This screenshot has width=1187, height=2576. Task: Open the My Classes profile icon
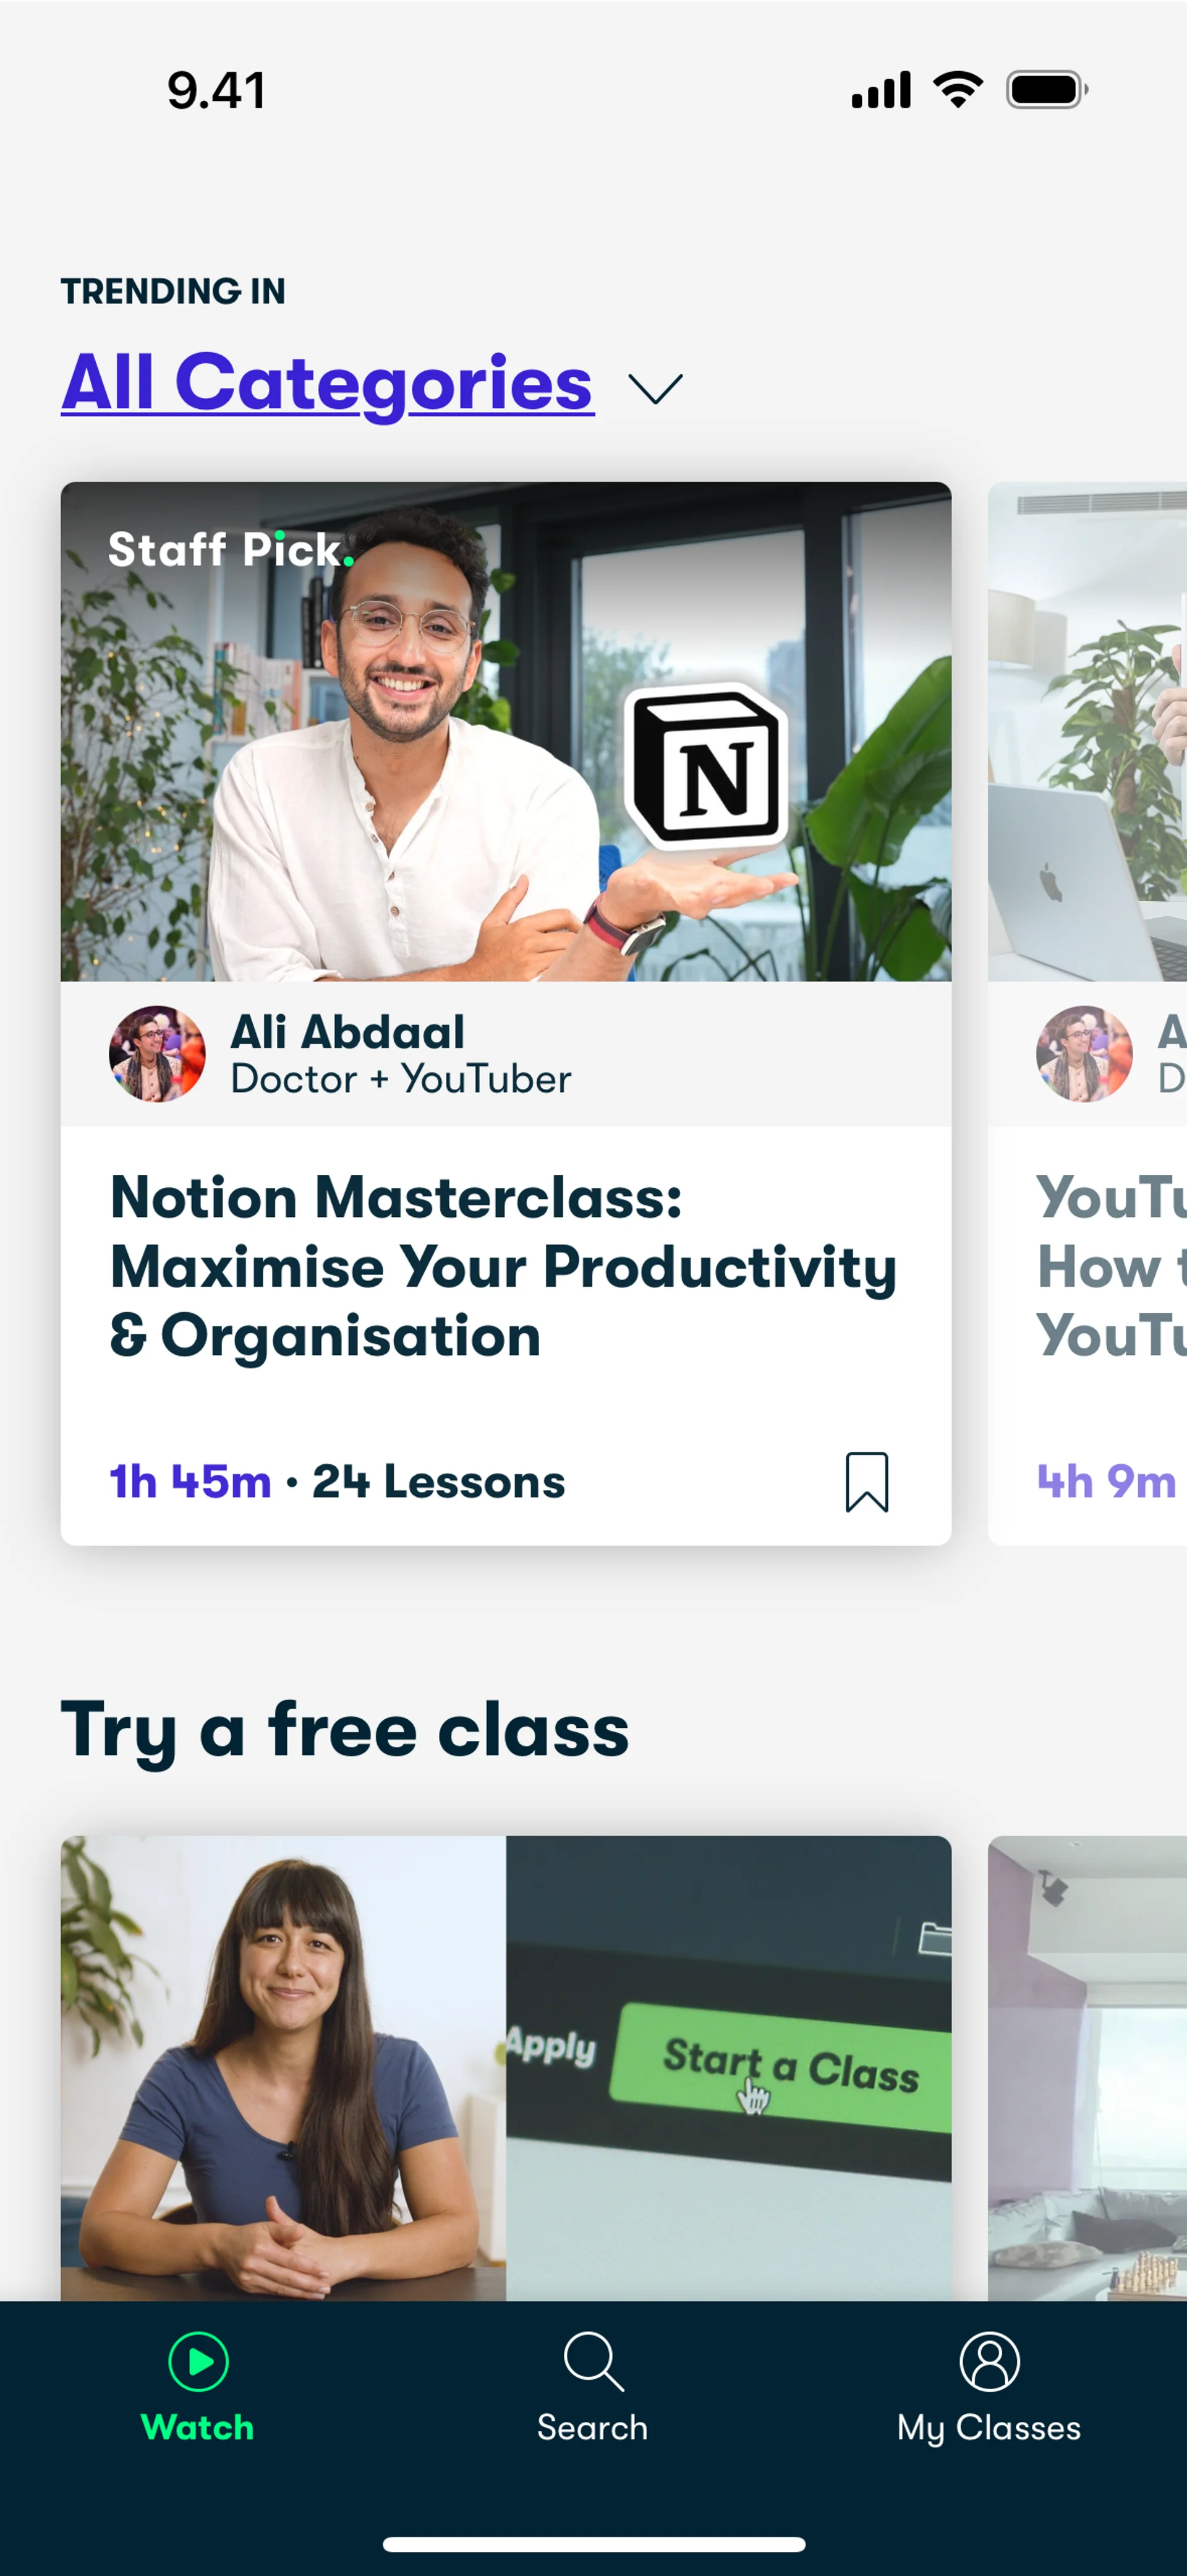(x=989, y=2362)
